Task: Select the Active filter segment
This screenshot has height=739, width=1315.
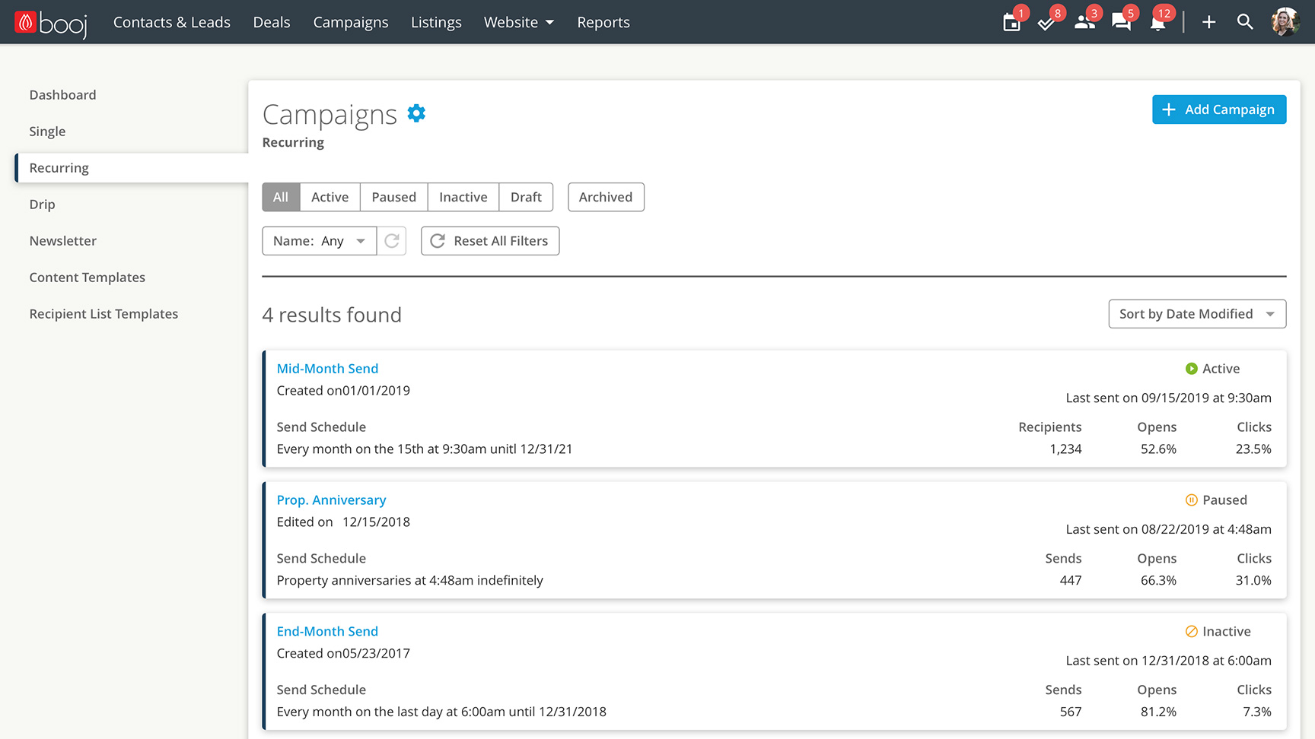Action: tap(330, 197)
